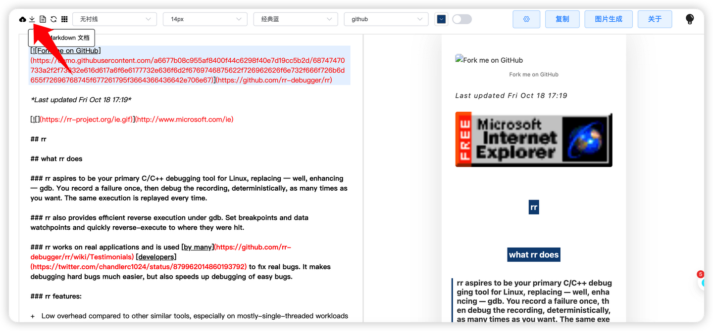Open the dark blue color picker swatch
Viewport: 713px width, 331px height.
(x=441, y=19)
